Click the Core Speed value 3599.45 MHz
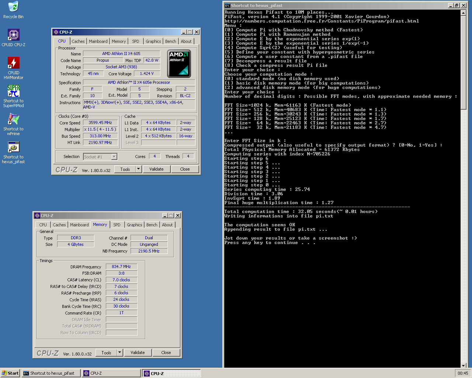Screen dimensions: 472x378 pyautogui.click(x=100, y=123)
